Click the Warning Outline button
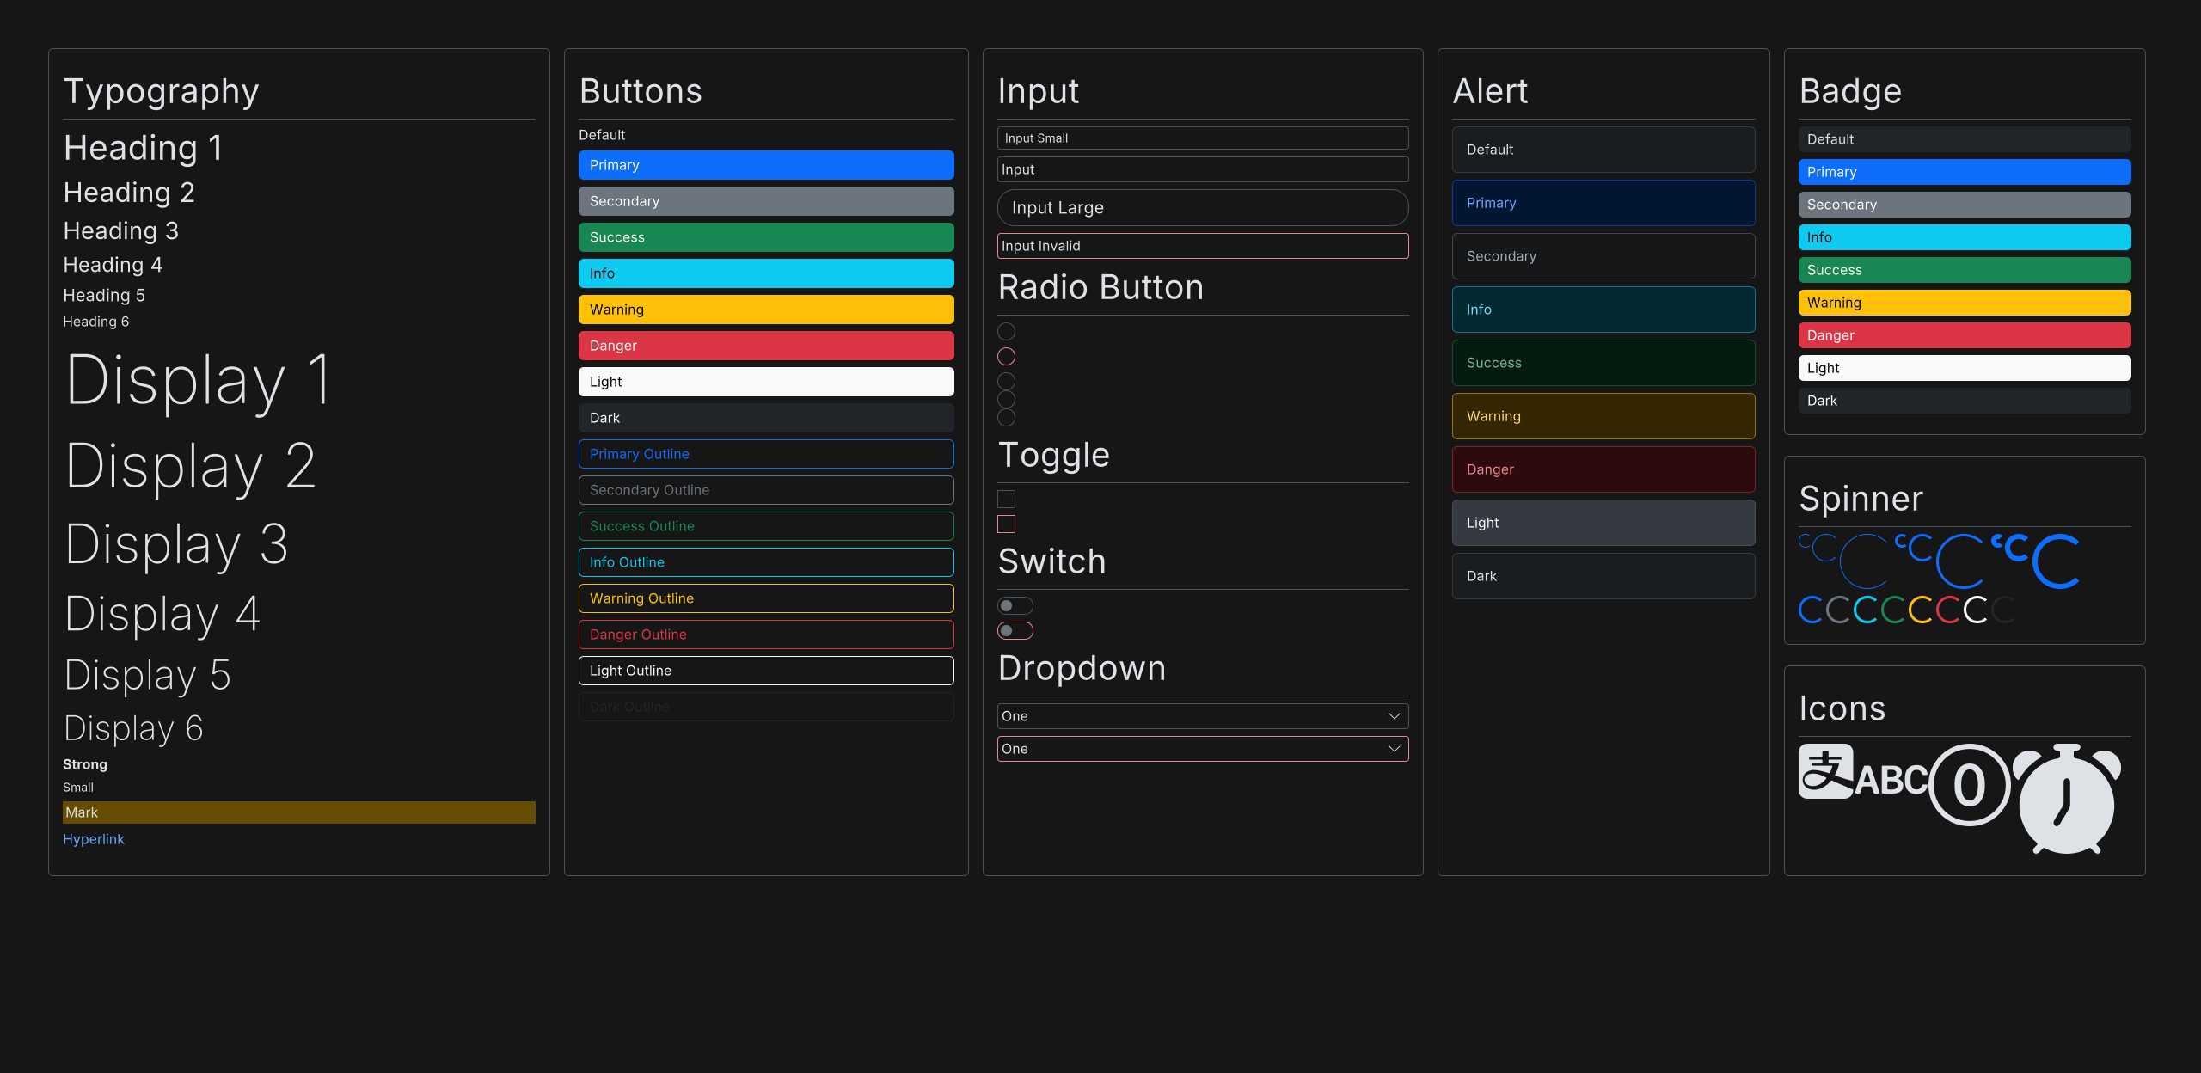This screenshot has width=2201, height=1073. click(766, 598)
